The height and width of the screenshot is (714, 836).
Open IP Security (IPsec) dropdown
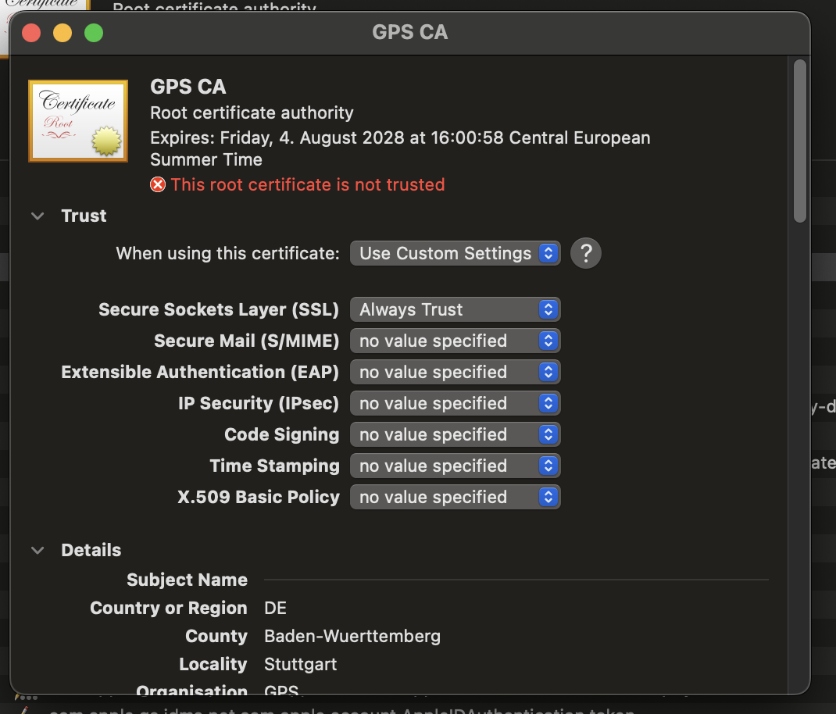[455, 404]
